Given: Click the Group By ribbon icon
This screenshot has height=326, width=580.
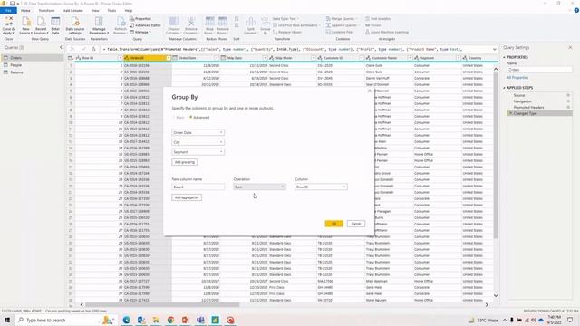Looking at the screenshot, I should (x=266, y=25).
